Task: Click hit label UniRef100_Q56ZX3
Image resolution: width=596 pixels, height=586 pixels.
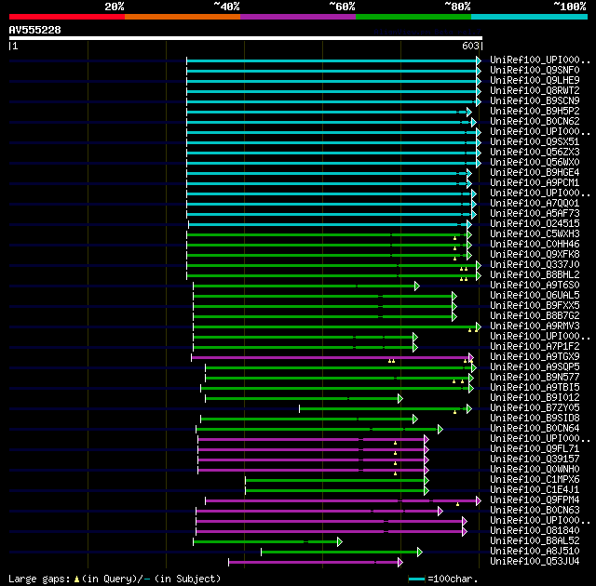Action: [x=535, y=153]
